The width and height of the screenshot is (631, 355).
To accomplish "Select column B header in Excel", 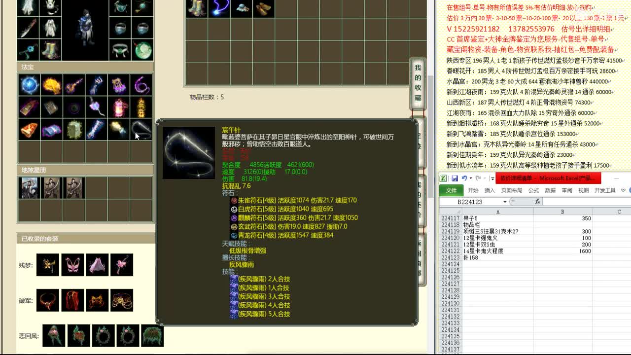I will click(x=562, y=212).
